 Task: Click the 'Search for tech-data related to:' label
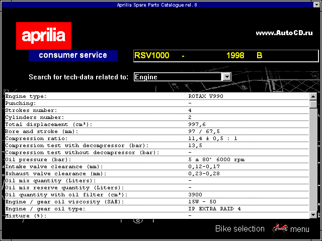(x=78, y=77)
